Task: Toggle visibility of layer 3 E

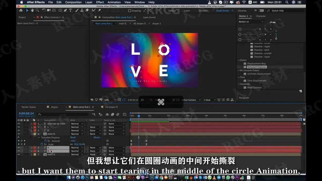Action: click(x=19, y=131)
